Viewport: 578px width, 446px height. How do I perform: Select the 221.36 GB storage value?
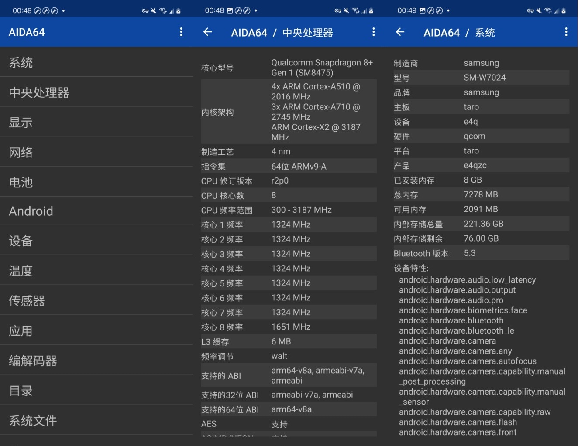point(483,224)
